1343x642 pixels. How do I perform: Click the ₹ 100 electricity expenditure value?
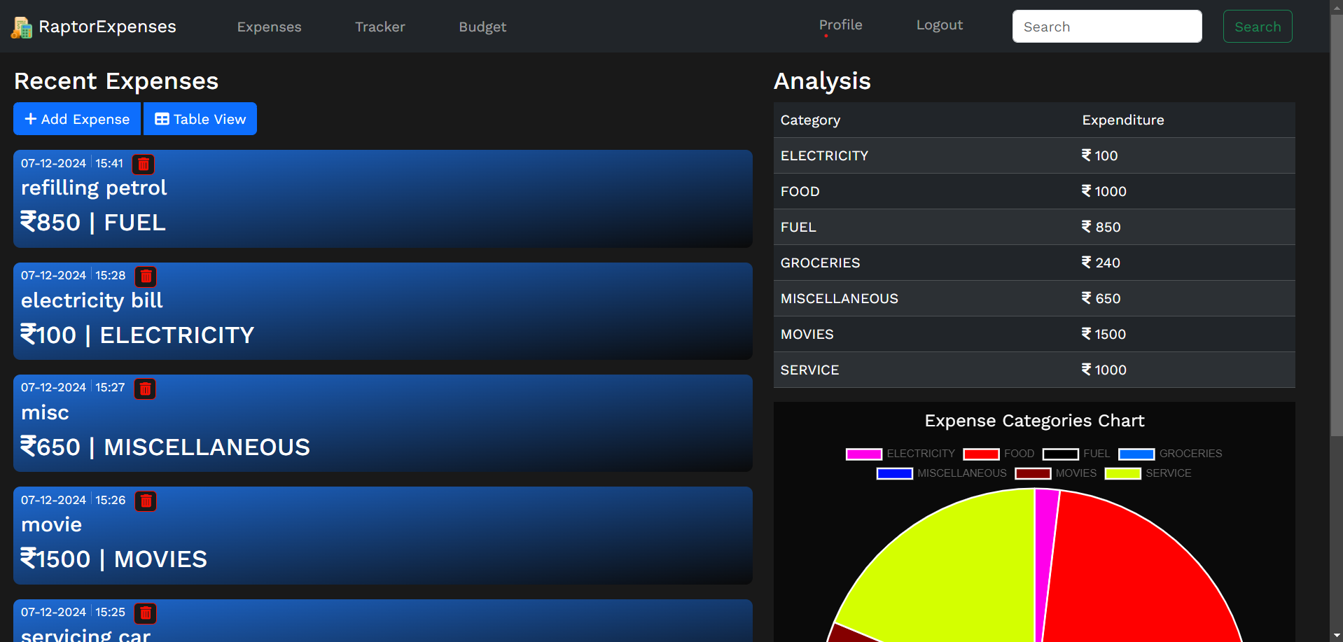click(1099, 155)
